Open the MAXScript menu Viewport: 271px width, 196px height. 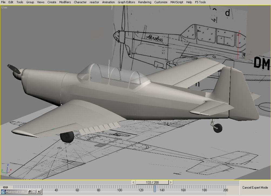click(x=177, y=2)
